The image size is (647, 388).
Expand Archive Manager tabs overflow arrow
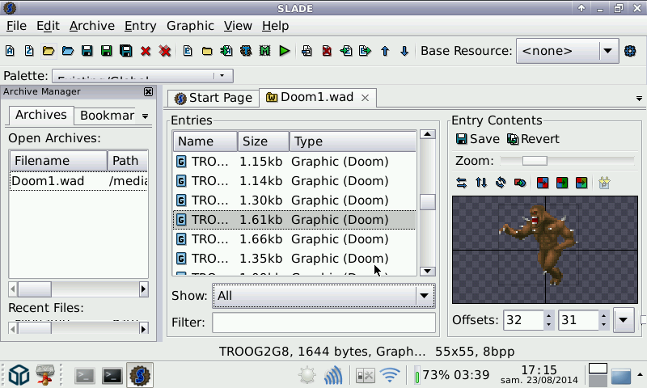(146, 116)
